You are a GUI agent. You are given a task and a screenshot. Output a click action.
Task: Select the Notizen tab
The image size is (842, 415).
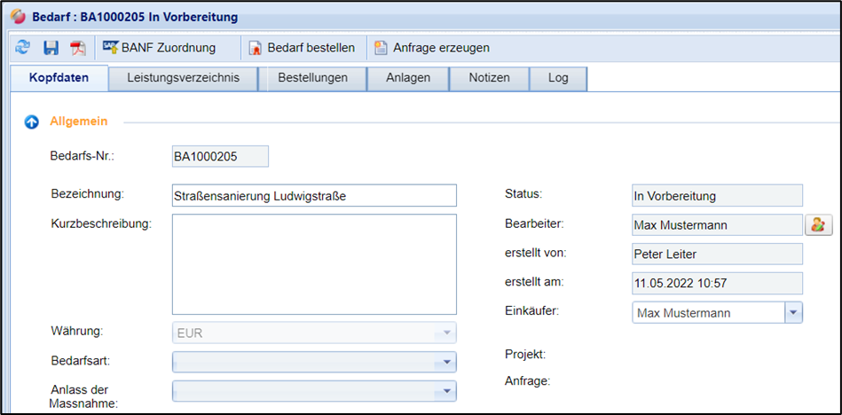click(489, 78)
